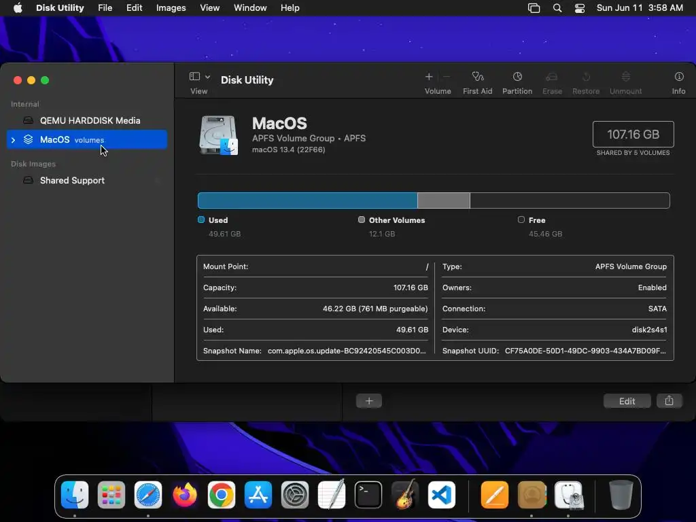Open Launchpad from the Dock
696x522 pixels.
click(111, 495)
